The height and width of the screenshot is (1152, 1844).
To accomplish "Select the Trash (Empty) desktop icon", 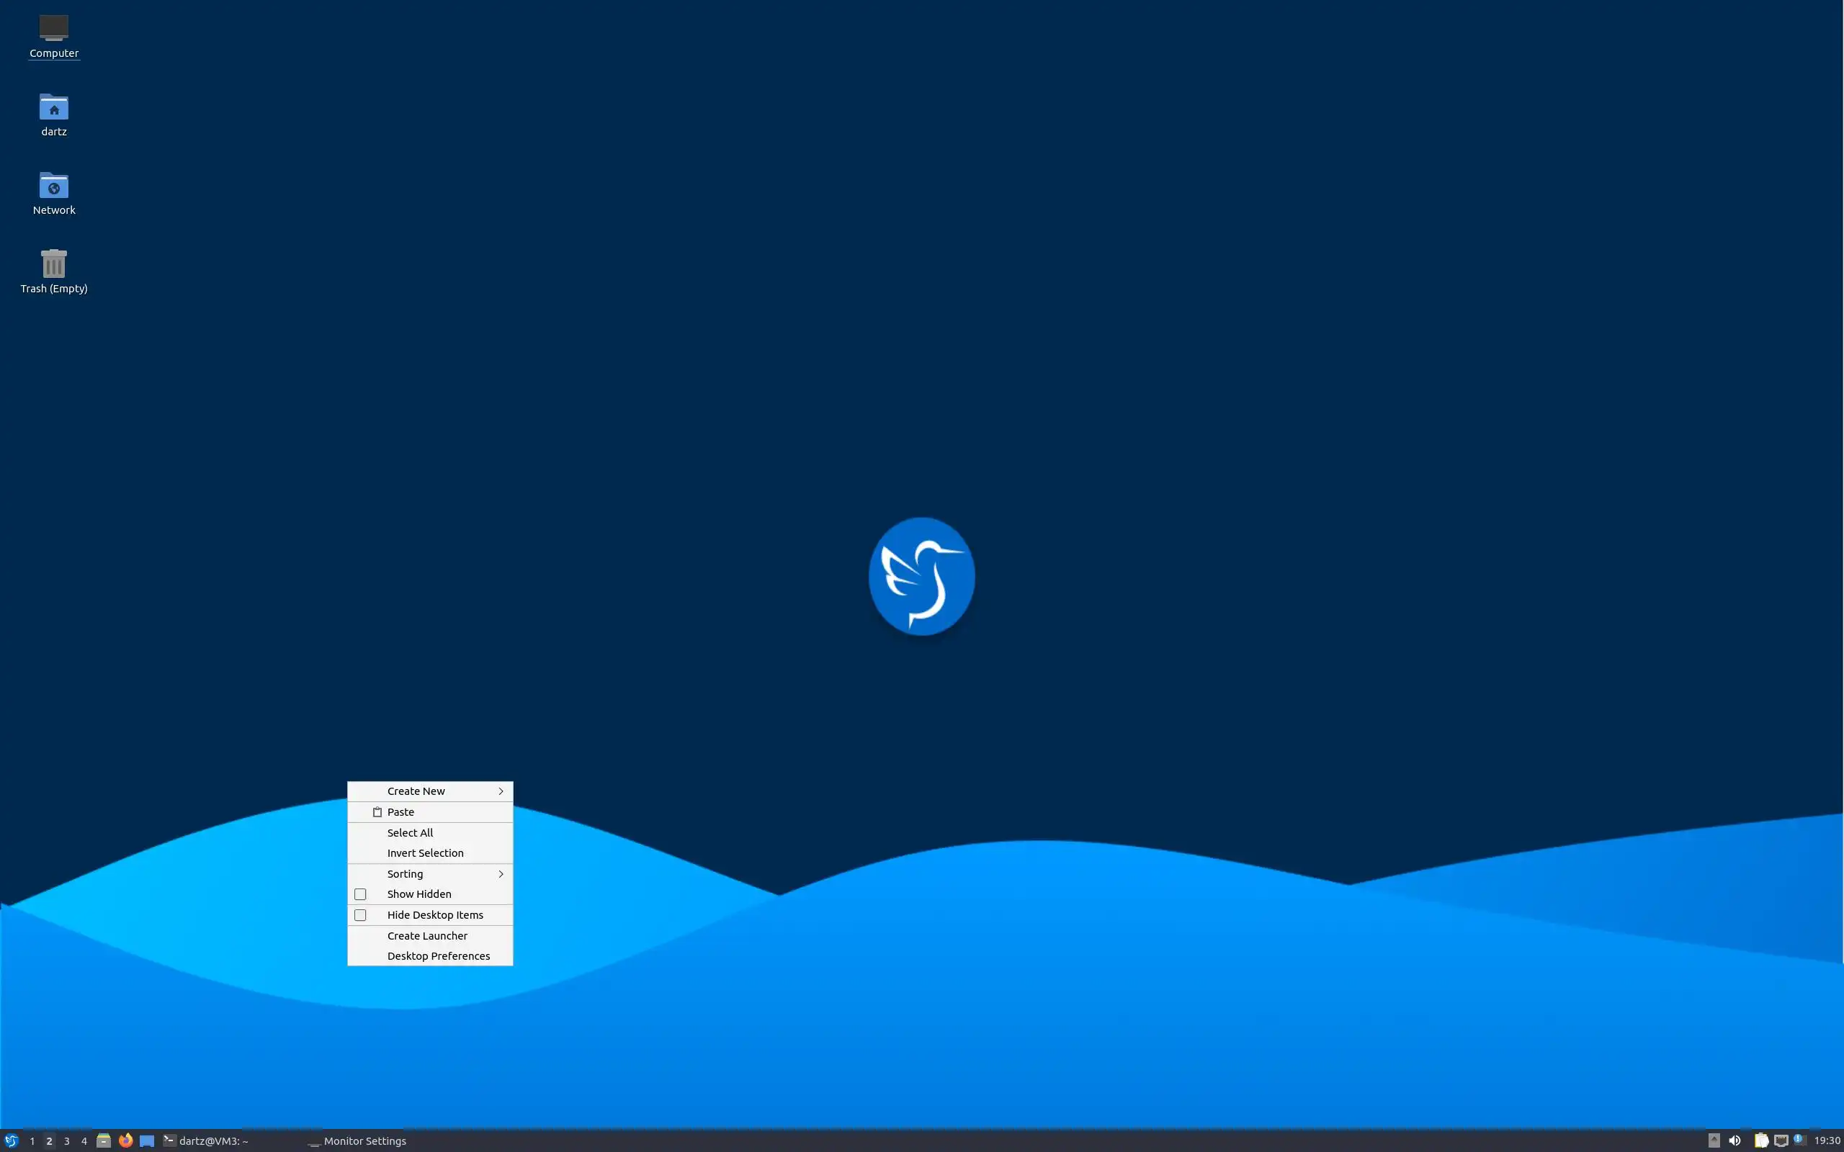I will coord(53,271).
